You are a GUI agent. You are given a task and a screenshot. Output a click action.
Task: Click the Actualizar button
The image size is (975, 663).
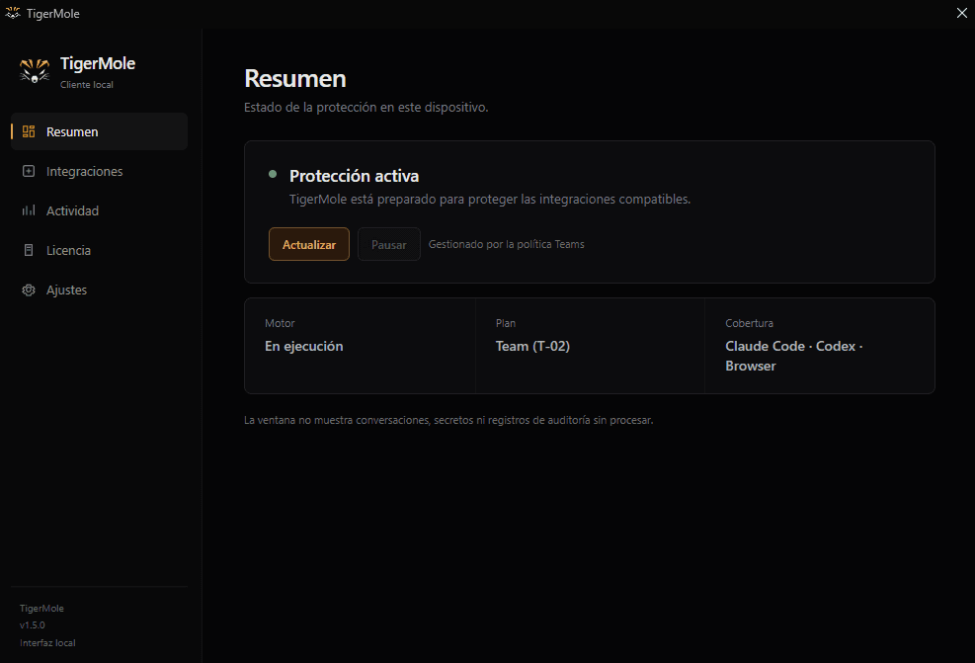(x=309, y=244)
